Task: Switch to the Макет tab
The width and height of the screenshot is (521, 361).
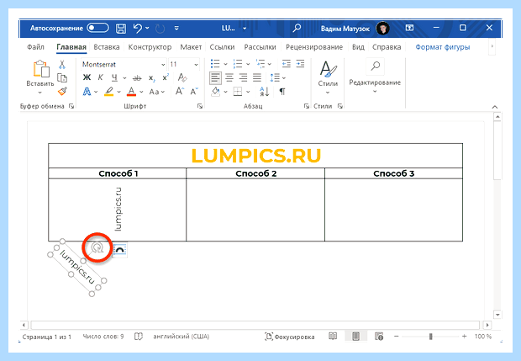Action: click(191, 47)
